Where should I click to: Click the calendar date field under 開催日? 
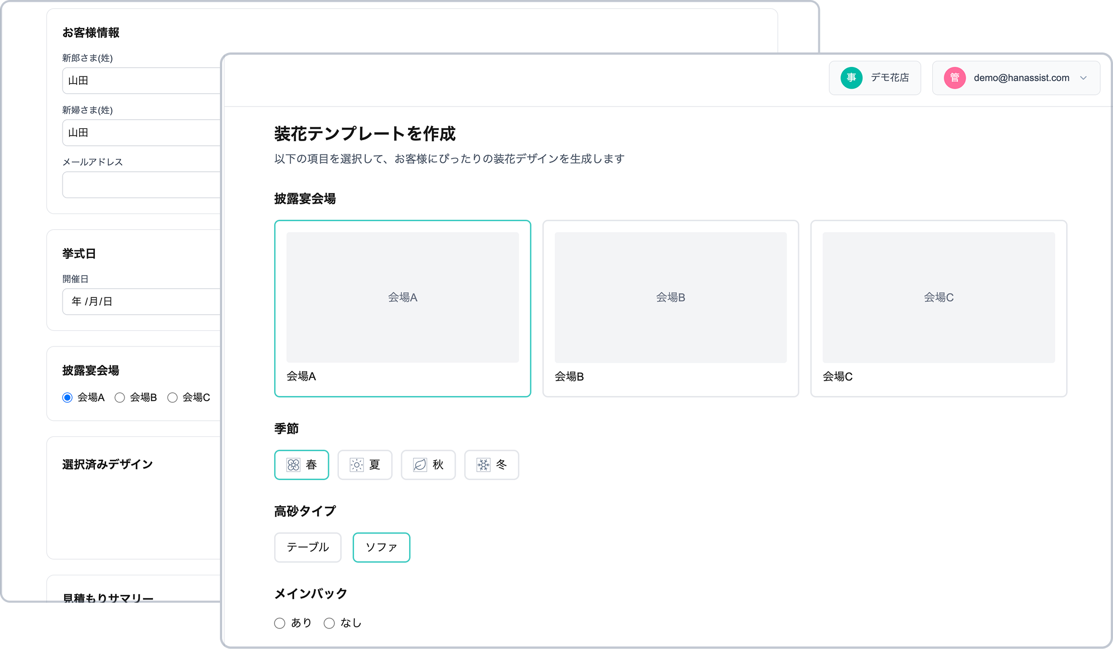(x=140, y=301)
